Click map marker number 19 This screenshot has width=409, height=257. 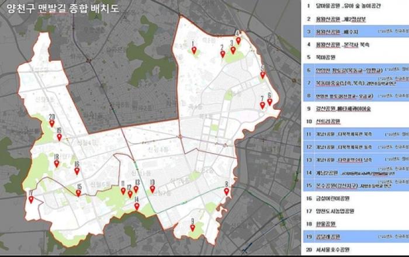coord(59,137)
